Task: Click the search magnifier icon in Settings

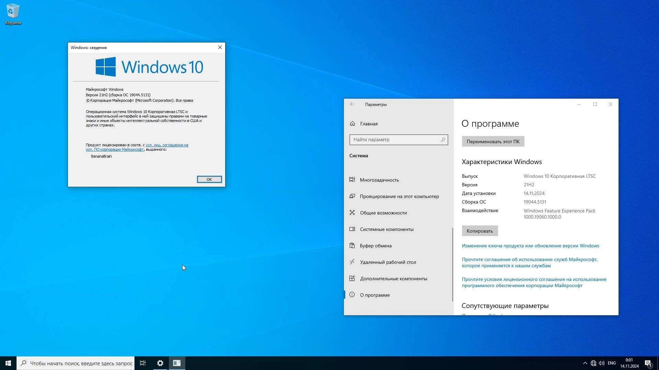Action: click(x=443, y=140)
